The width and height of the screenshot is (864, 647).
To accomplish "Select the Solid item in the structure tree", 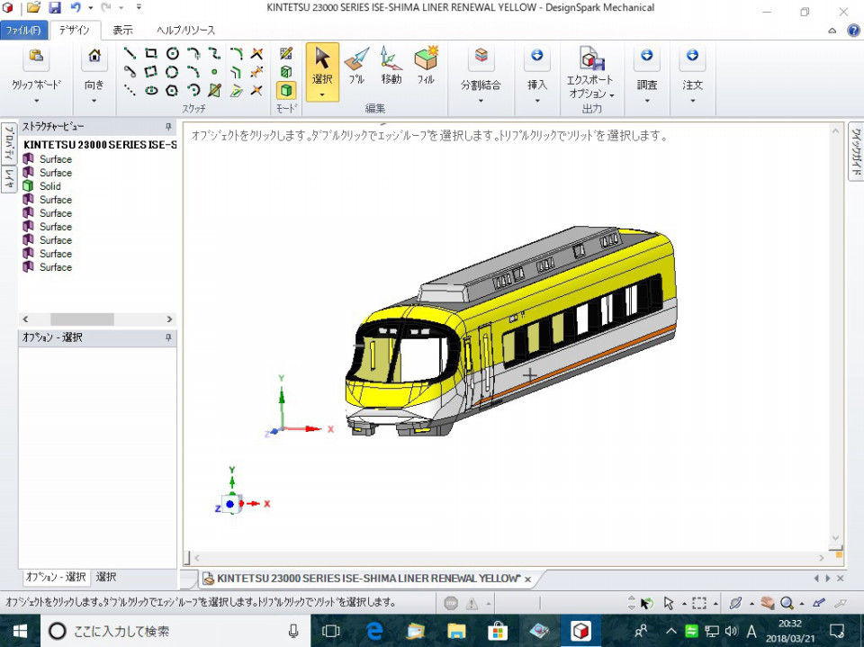I will 50,186.
